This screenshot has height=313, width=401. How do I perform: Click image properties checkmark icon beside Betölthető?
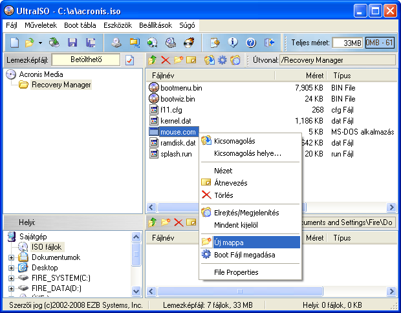click(129, 60)
